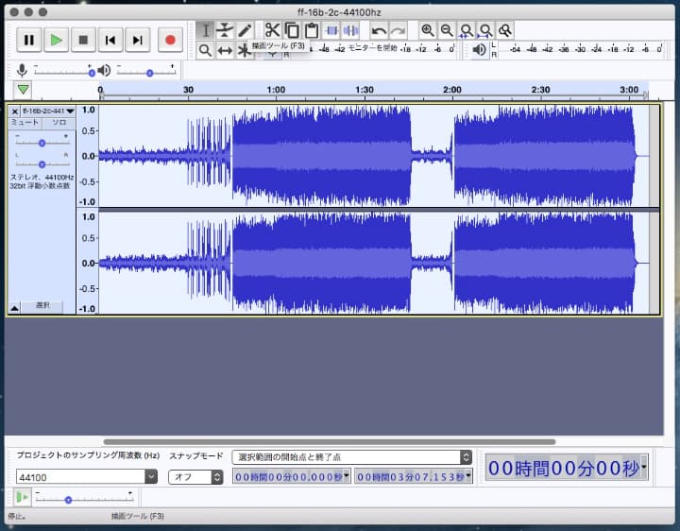This screenshot has width=680, height=531.
Task: Toggle the ソロ (solo) track button
Action: (x=59, y=123)
